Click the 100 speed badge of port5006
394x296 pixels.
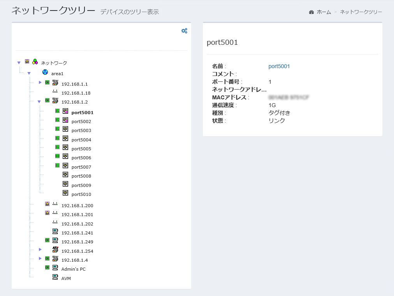[57, 156]
